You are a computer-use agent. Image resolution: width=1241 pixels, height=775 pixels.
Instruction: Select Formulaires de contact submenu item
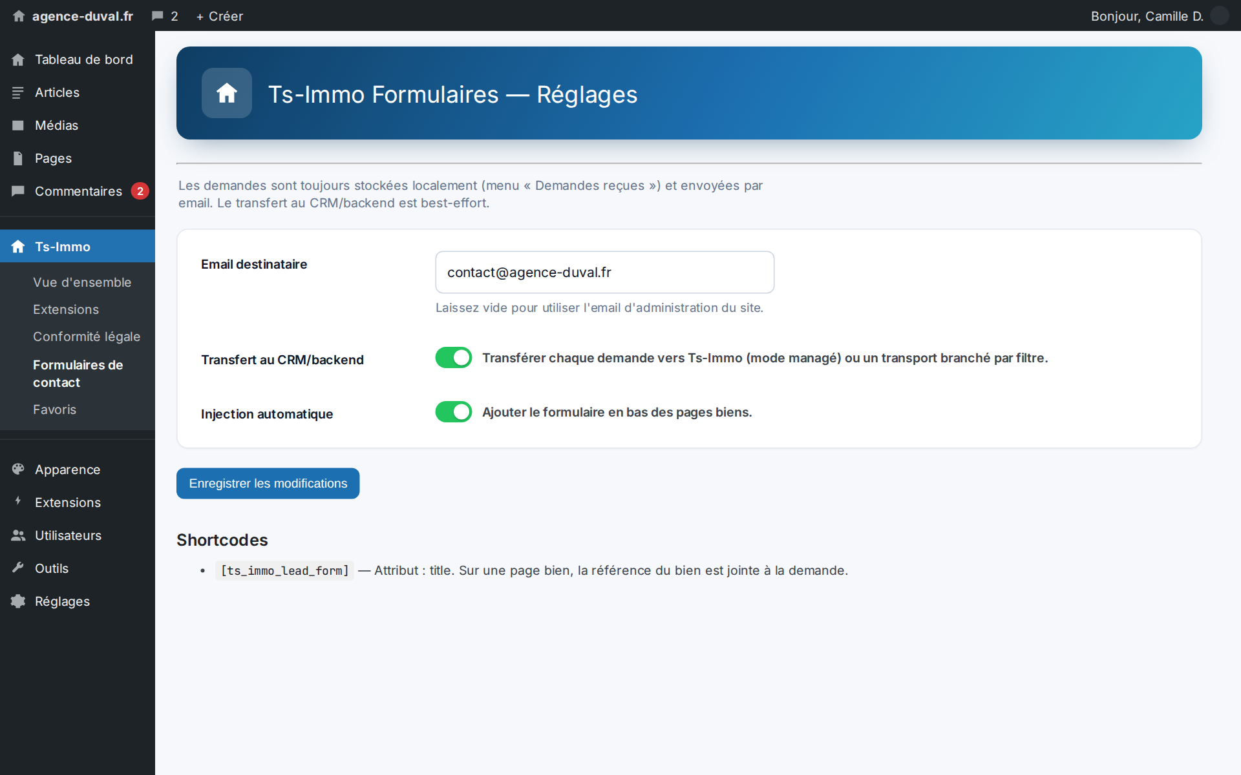pos(78,373)
